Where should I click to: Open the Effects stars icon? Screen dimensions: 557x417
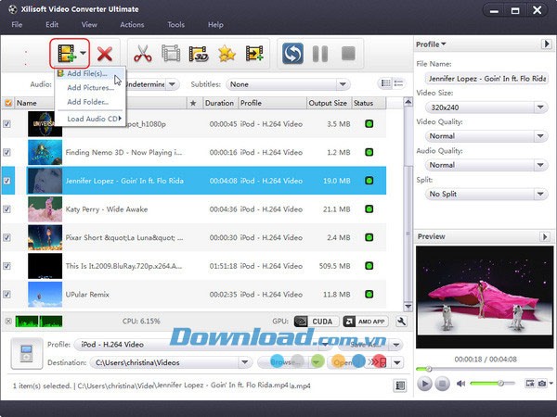[227, 54]
